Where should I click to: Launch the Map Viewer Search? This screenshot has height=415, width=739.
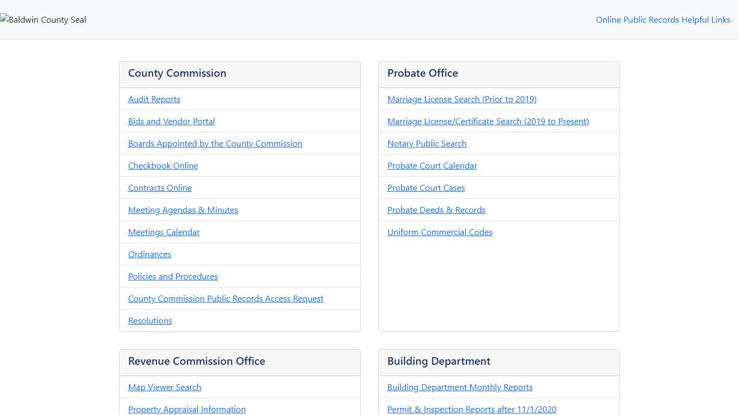coord(164,387)
